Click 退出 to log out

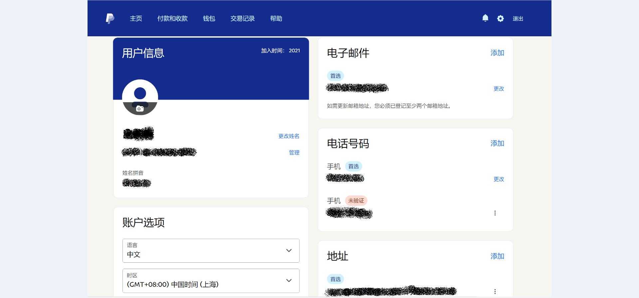[x=518, y=19]
